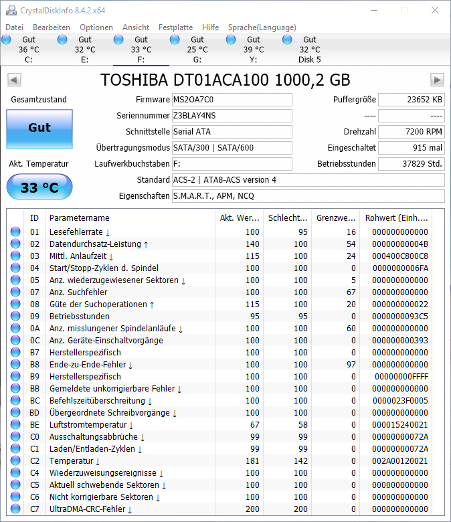Open the Ansicht menu
The width and height of the screenshot is (451, 522).
click(136, 27)
